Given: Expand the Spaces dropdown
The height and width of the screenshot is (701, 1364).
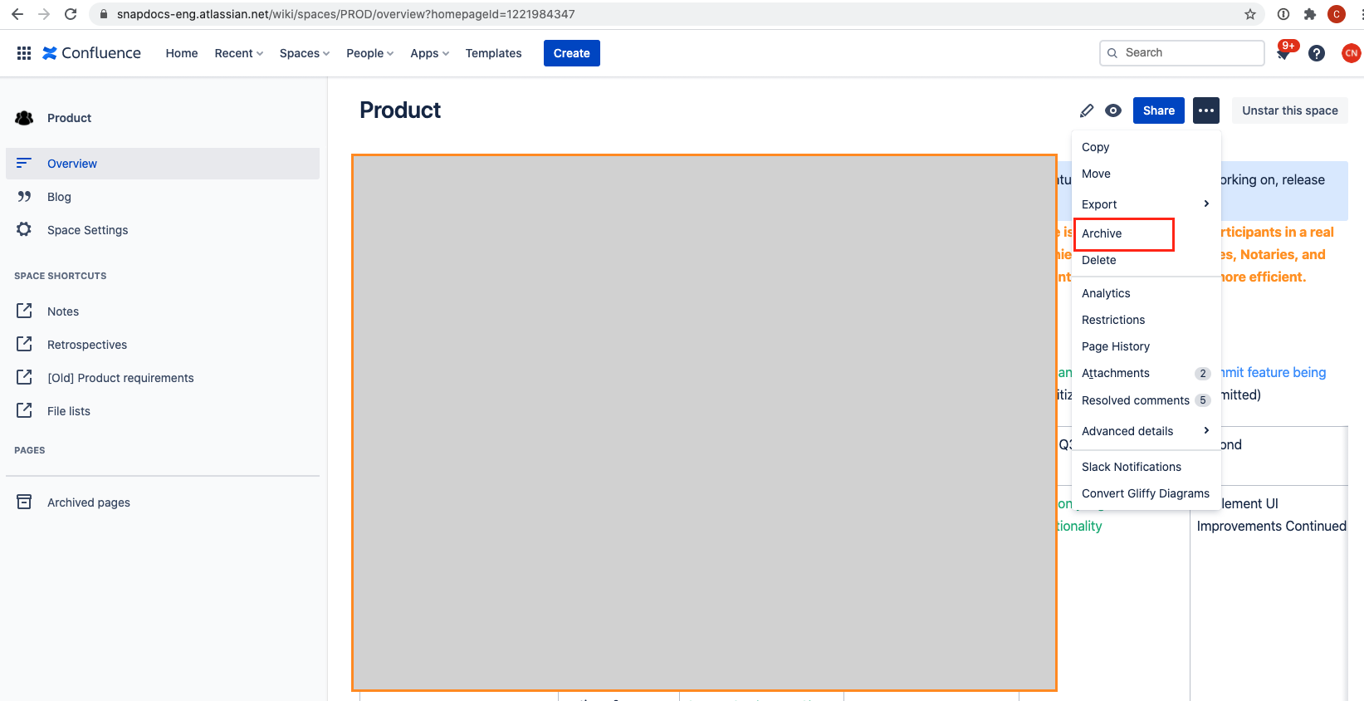Looking at the screenshot, I should point(305,53).
